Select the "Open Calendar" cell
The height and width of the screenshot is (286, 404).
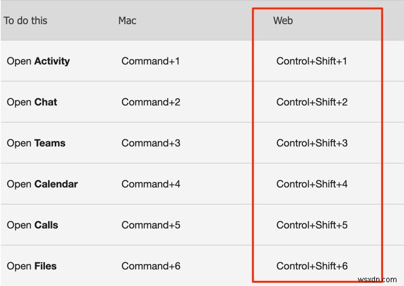pyautogui.click(x=42, y=184)
